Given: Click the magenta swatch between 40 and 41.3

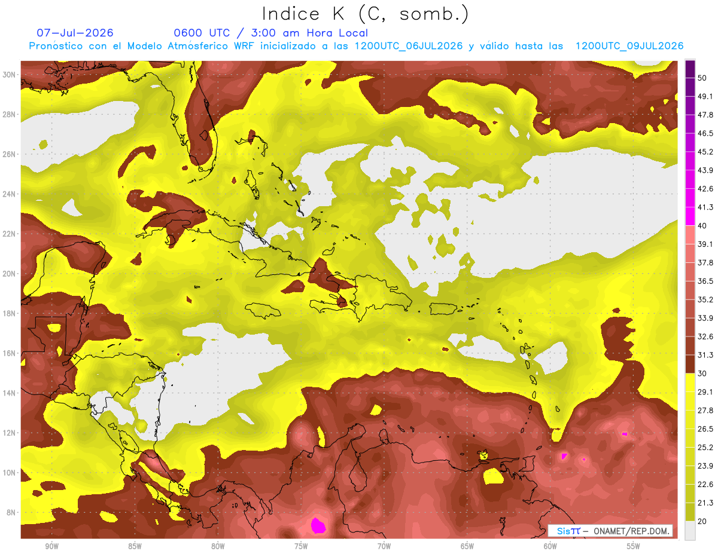Looking at the screenshot, I should (690, 216).
